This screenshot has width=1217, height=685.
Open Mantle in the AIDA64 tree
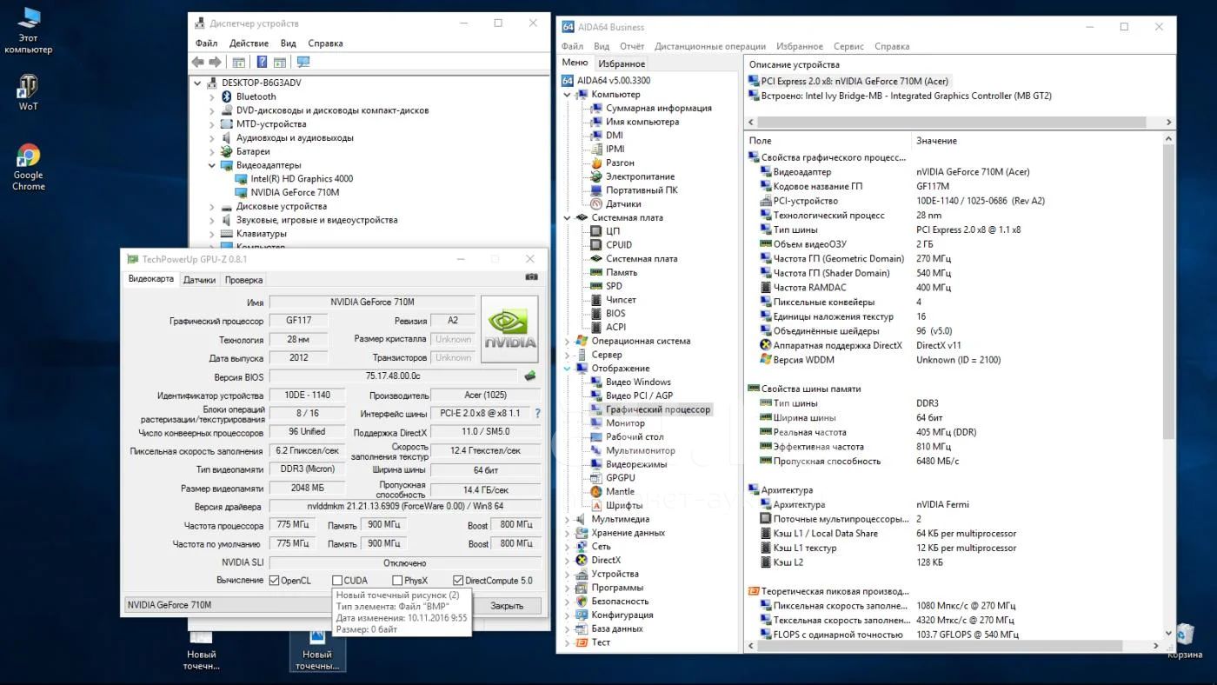pos(620,492)
